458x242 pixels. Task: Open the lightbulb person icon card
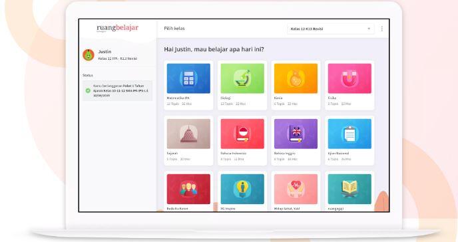pos(242,189)
